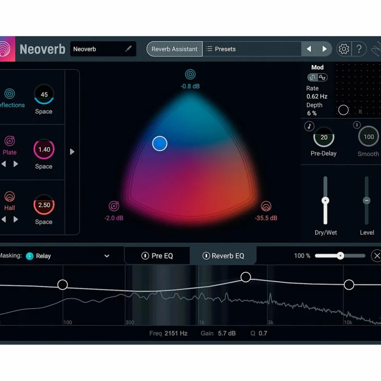This screenshot has height=381, width=381.
Task: Click Reflections level -0.8 dB
Action: point(190,86)
